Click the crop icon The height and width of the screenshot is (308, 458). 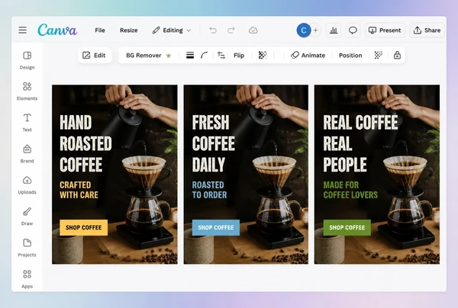tap(221, 56)
